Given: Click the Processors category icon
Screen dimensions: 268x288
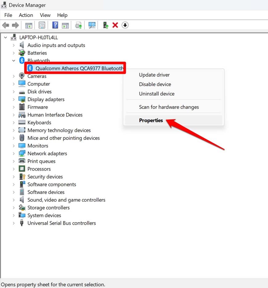Looking at the screenshot, I should coord(22,169).
